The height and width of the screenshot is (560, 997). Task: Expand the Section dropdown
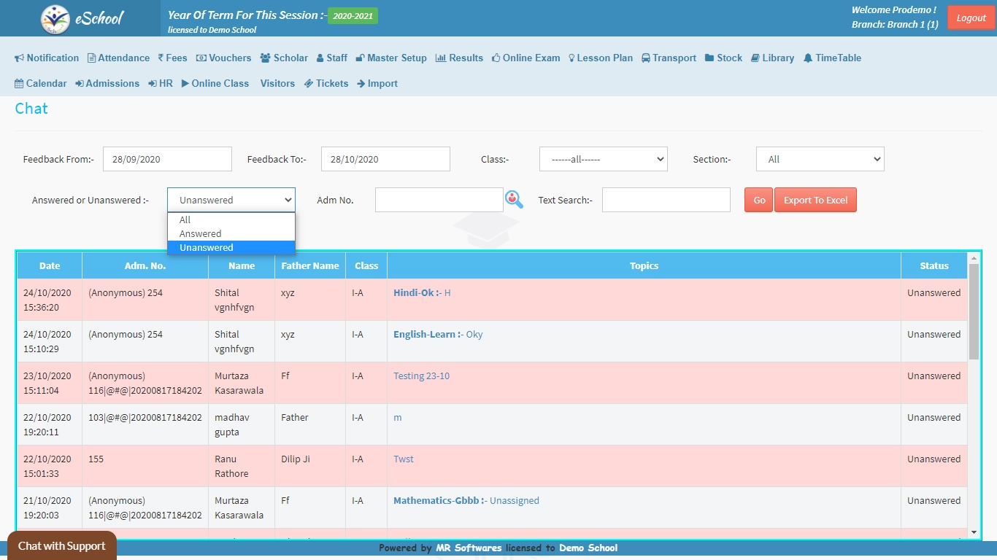point(820,159)
